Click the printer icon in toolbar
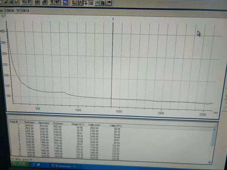 (x=37, y=2)
